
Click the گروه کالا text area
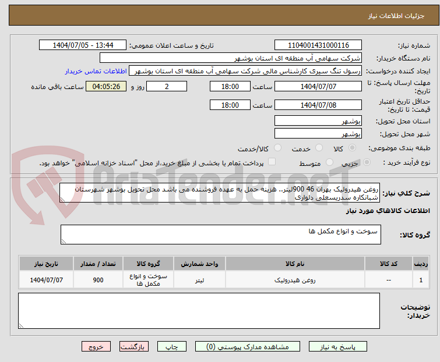tap(221, 235)
